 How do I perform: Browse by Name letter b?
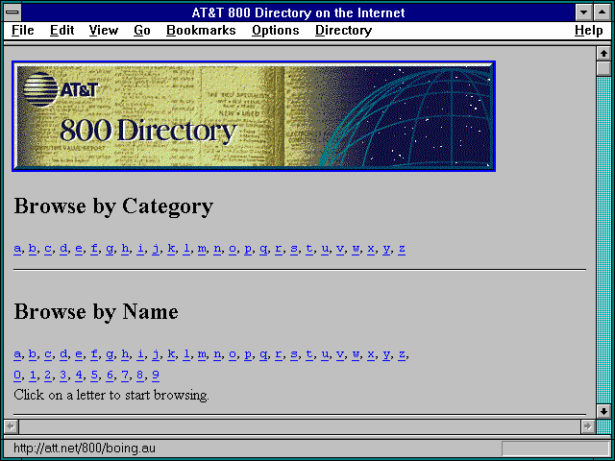33,354
